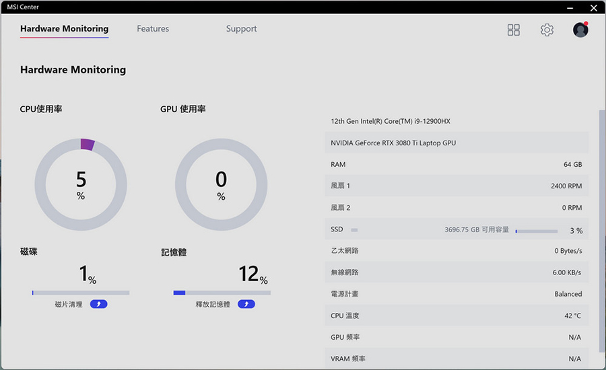Open the user profile avatar
Image resolution: width=606 pixels, height=370 pixels.
(x=580, y=30)
